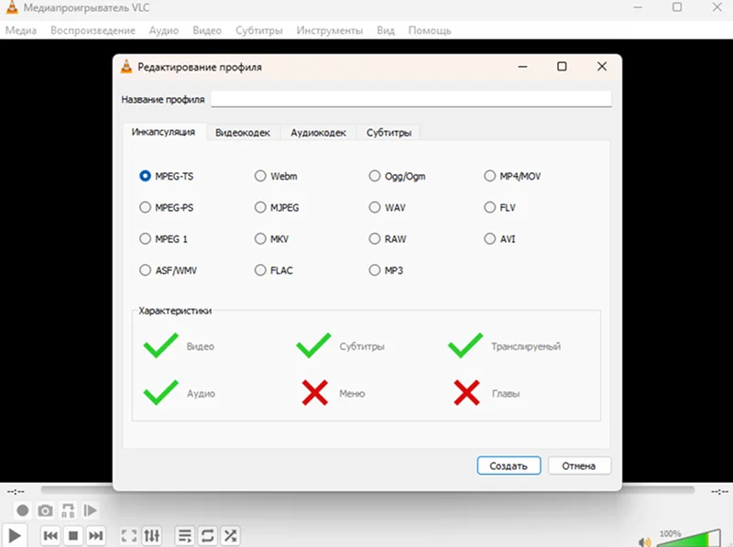Image resolution: width=733 pixels, height=547 pixels.
Task: Select the FLAC radio option
Action: (x=260, y=270)
